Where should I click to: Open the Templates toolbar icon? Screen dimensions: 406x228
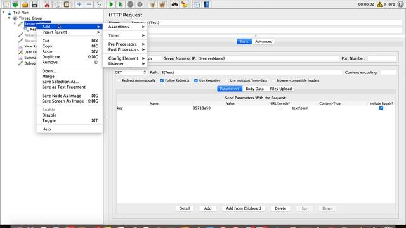coord(15,4)
